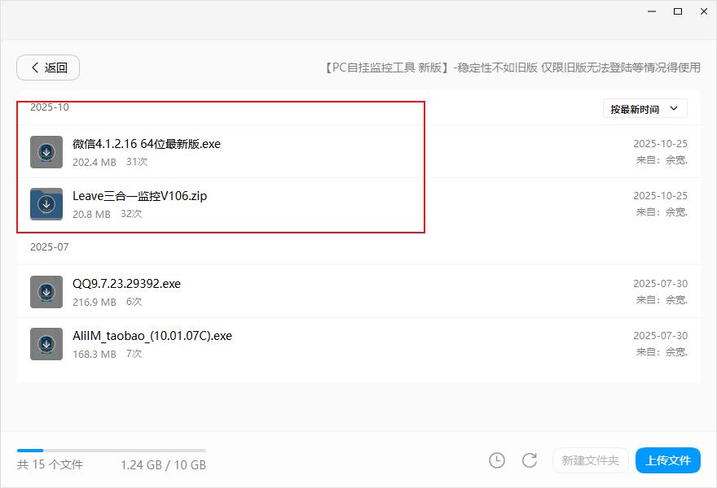Click the 新建文件夹 button
The height and width of the screenshot is (488, 717).
tap(590, 460)
